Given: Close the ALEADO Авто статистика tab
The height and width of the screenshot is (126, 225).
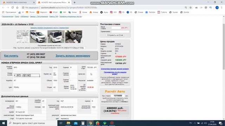Looking at the screenshot, I should [x=34, y=2].
